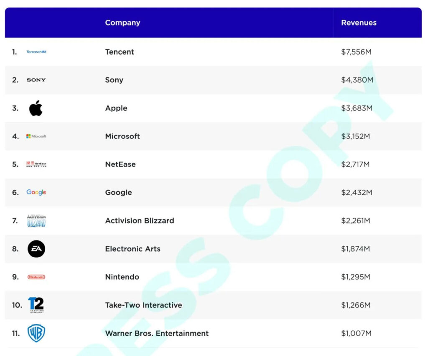Click Microsoft's $3,152M revenue value
Image resolution: width=428 pixels, height=356 pixels.
[x=356, y=136]
